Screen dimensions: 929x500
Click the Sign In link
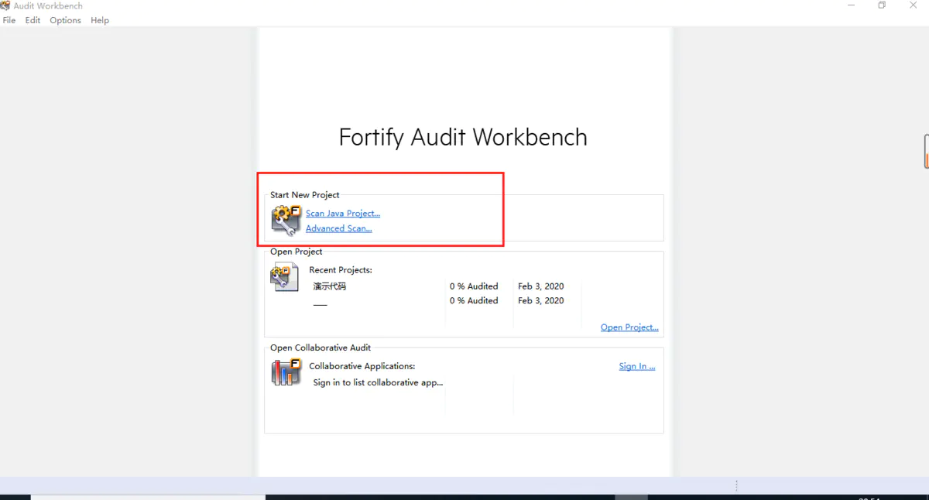click(x=637, y=367)
